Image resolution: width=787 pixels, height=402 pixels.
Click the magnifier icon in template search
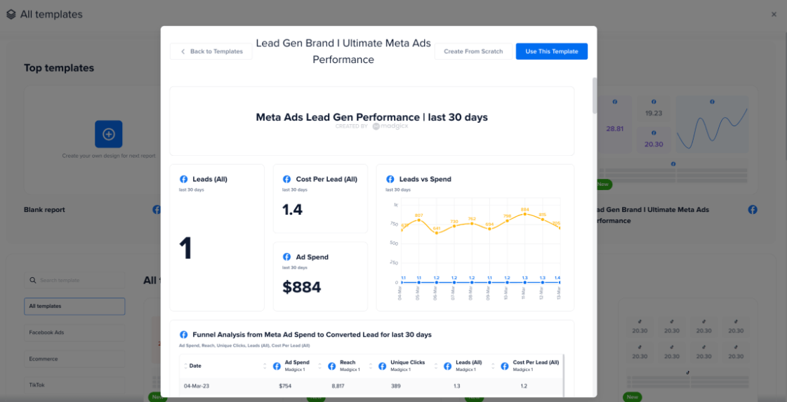click(x=32, y=280)
